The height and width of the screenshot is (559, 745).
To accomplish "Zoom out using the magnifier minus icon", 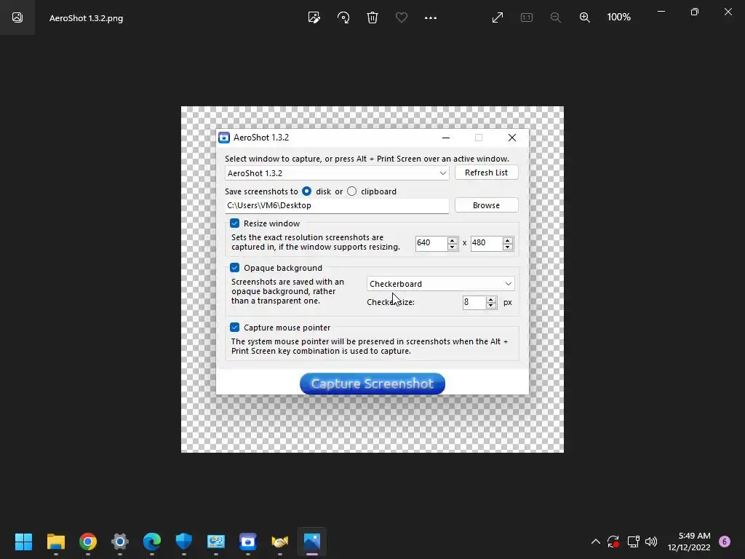I will point(555,17).
